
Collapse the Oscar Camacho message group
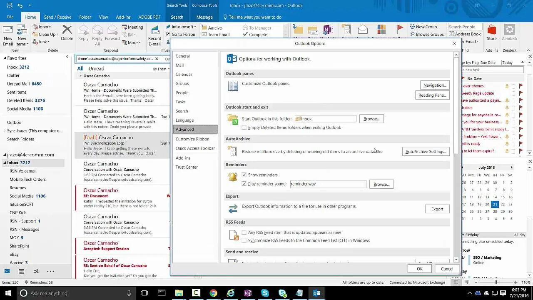point(81,76)
